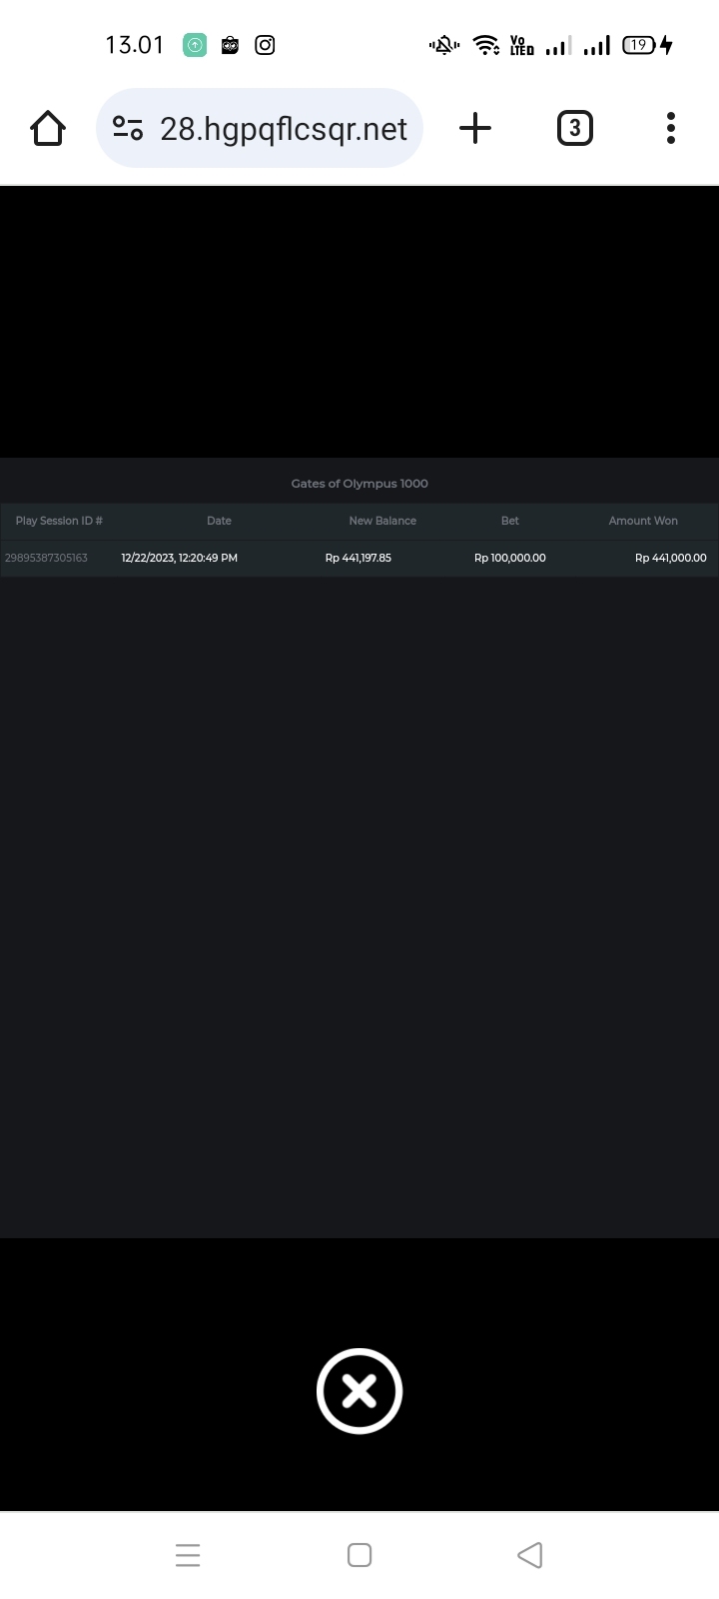This screenshot has width=719, height=1599.
Task: Close the game history overlay
Action: click(359, 1391)
